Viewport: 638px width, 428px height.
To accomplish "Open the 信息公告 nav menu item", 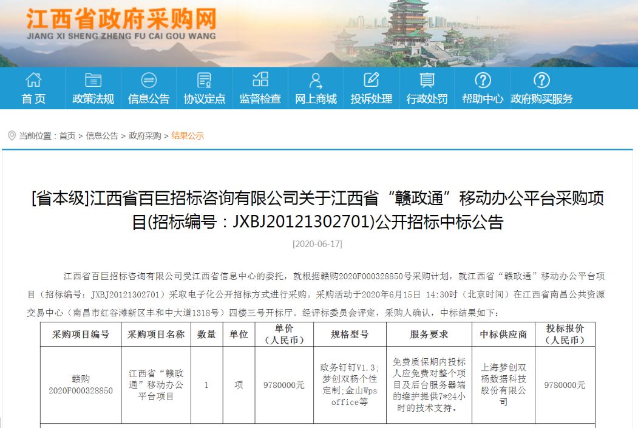I will 149,99.
